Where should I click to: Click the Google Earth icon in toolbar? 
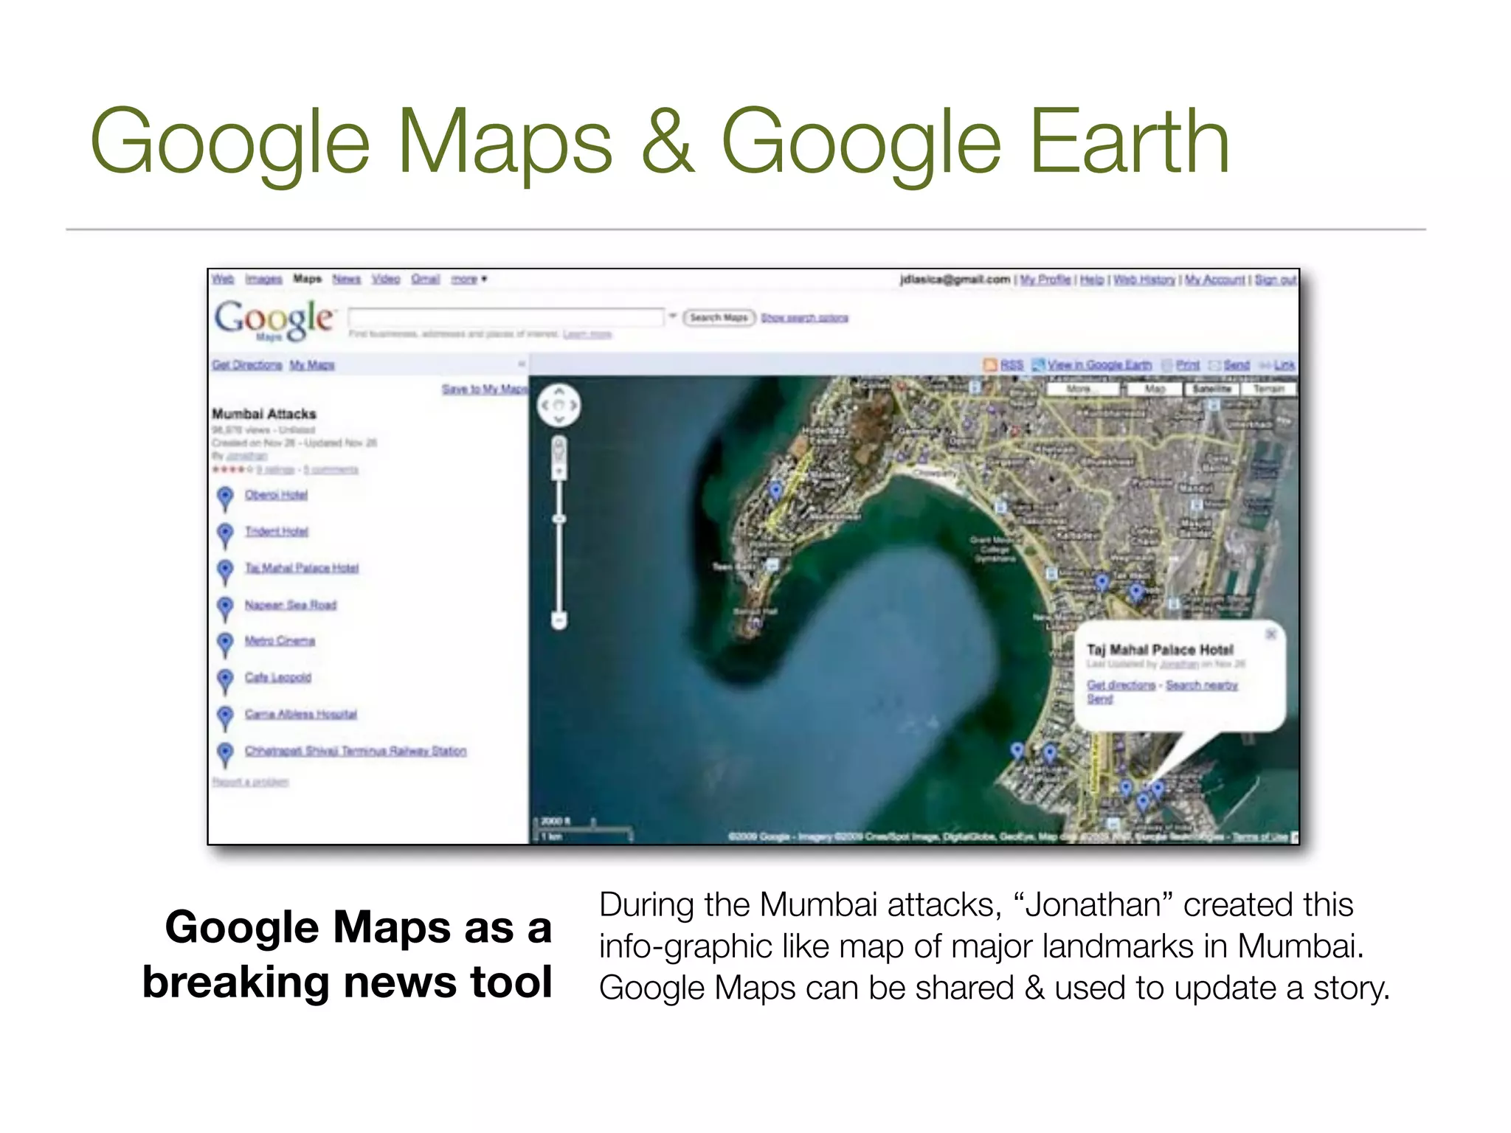pyautogui.click(x=1038, y=365)
